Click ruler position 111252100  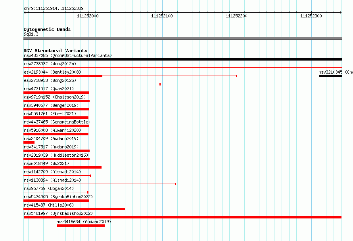162,16
